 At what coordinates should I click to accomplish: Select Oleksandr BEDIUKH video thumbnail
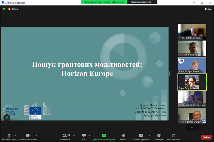[x=192, y=32]
